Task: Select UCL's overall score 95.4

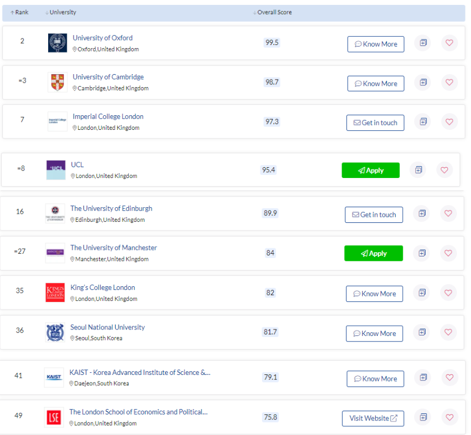Action: coord(268,170)
